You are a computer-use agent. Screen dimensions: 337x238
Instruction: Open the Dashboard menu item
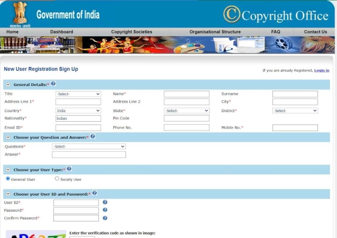pyautogui.click(x=62, y=32)
